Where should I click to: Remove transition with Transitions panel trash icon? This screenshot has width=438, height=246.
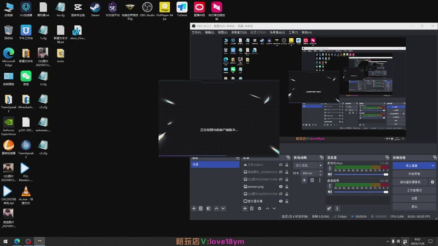coord(312,180)
